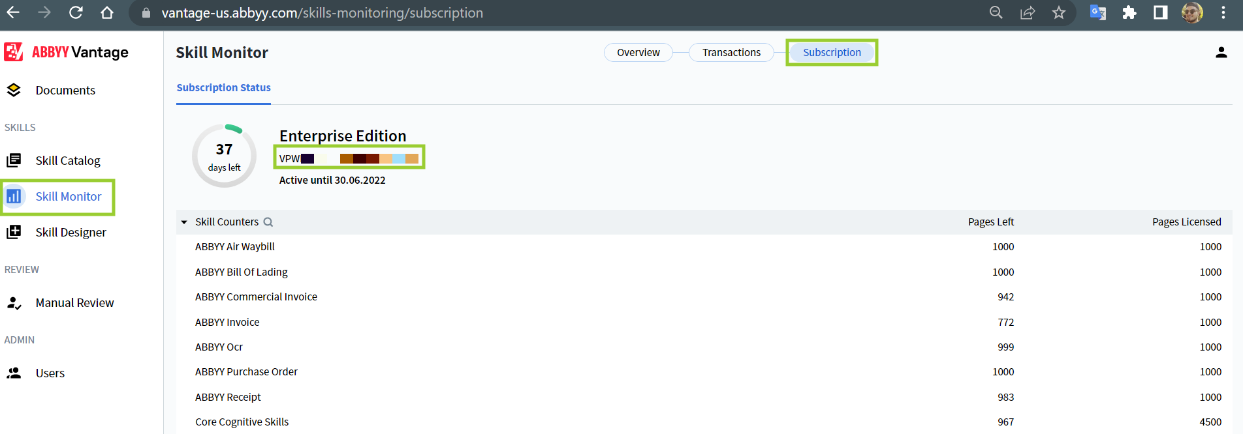Select the ABBYY Bill Of Lading row
The width and height of the screenshot is (1243, 434).
pos(704,272)
